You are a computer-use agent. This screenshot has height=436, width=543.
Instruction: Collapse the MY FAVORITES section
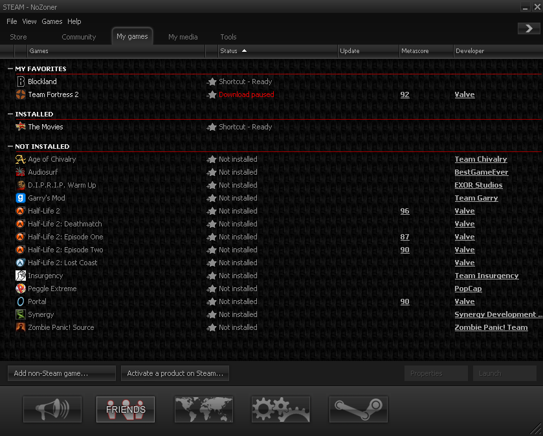point(10,69)
